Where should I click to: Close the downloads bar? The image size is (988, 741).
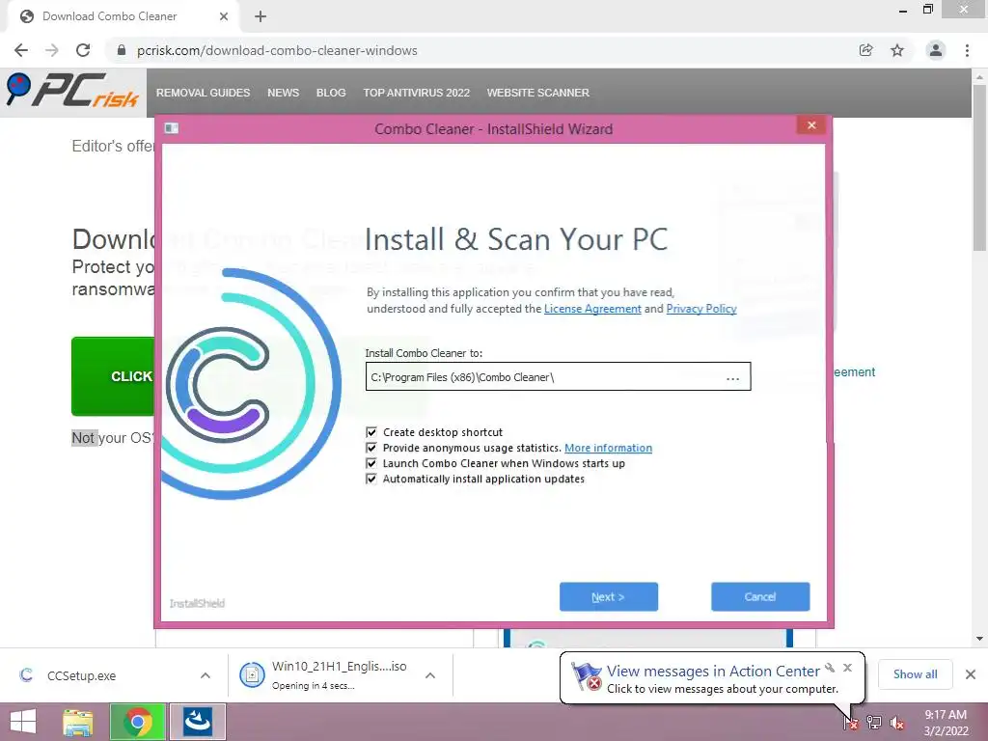(x=971, y=674)
